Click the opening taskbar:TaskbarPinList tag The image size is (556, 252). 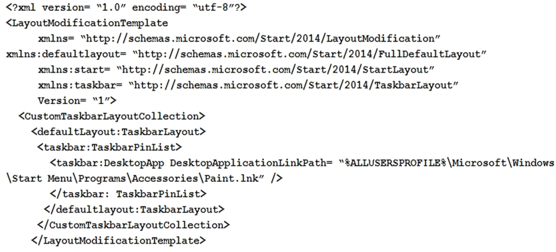point(109,147)
